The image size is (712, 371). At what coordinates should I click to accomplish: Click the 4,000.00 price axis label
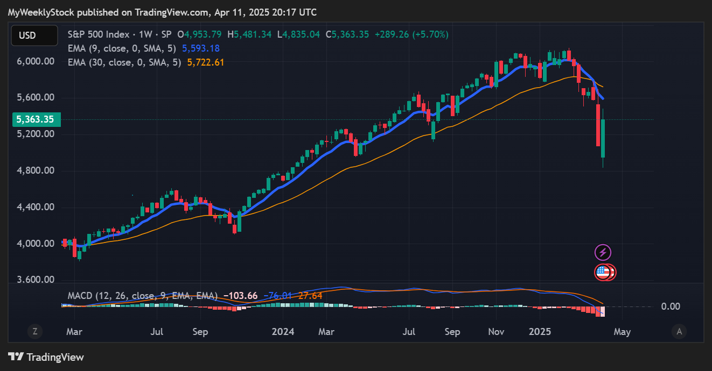(x=35, y=244)
